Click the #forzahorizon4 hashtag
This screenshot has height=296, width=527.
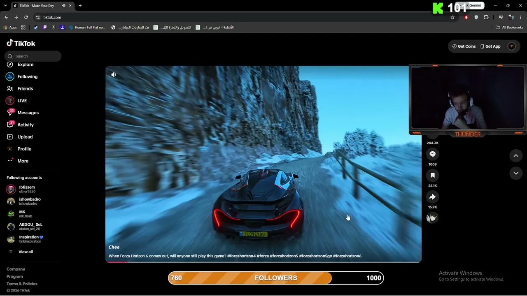(x=241, y=256)
